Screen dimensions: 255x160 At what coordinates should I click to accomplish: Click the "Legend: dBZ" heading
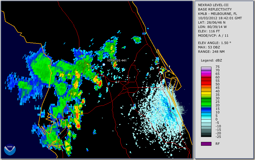pyautogui.click(x=211, y=60)
